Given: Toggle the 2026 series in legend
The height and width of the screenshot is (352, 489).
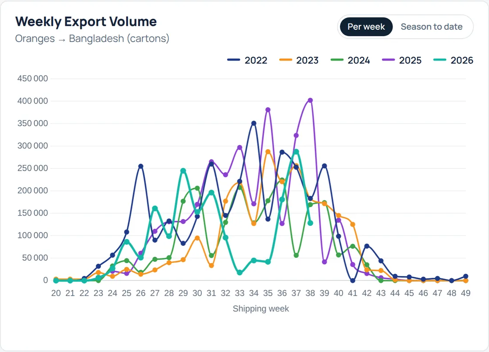Looking at the screenshot, I should click(x=453, y=60).
